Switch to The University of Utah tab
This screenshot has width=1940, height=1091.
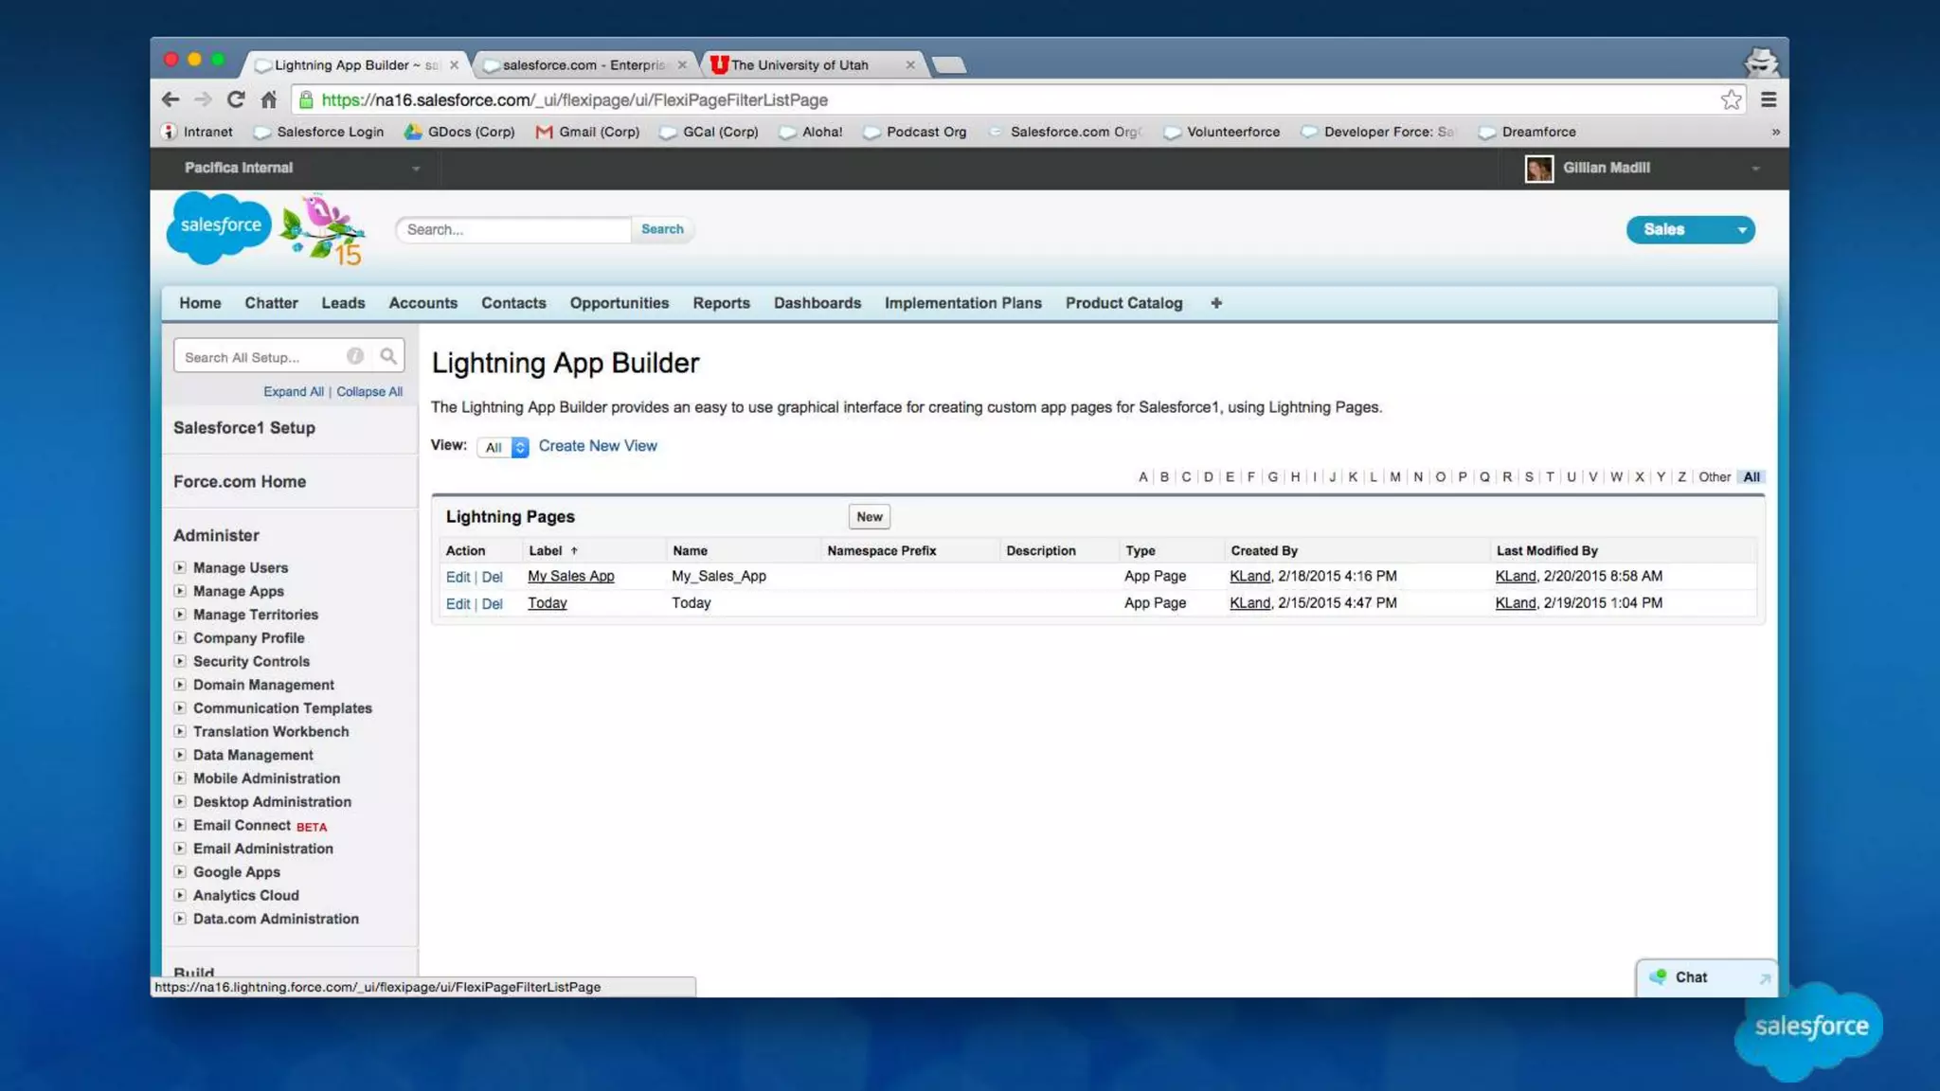coord(799,65)
